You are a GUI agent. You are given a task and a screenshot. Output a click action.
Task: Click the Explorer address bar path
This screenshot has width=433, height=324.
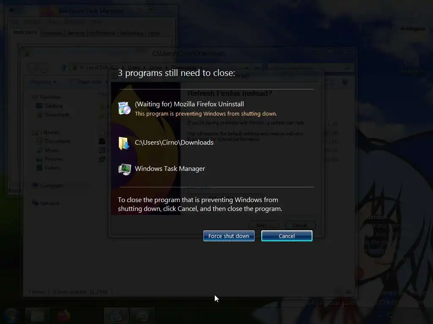point(160,67)
